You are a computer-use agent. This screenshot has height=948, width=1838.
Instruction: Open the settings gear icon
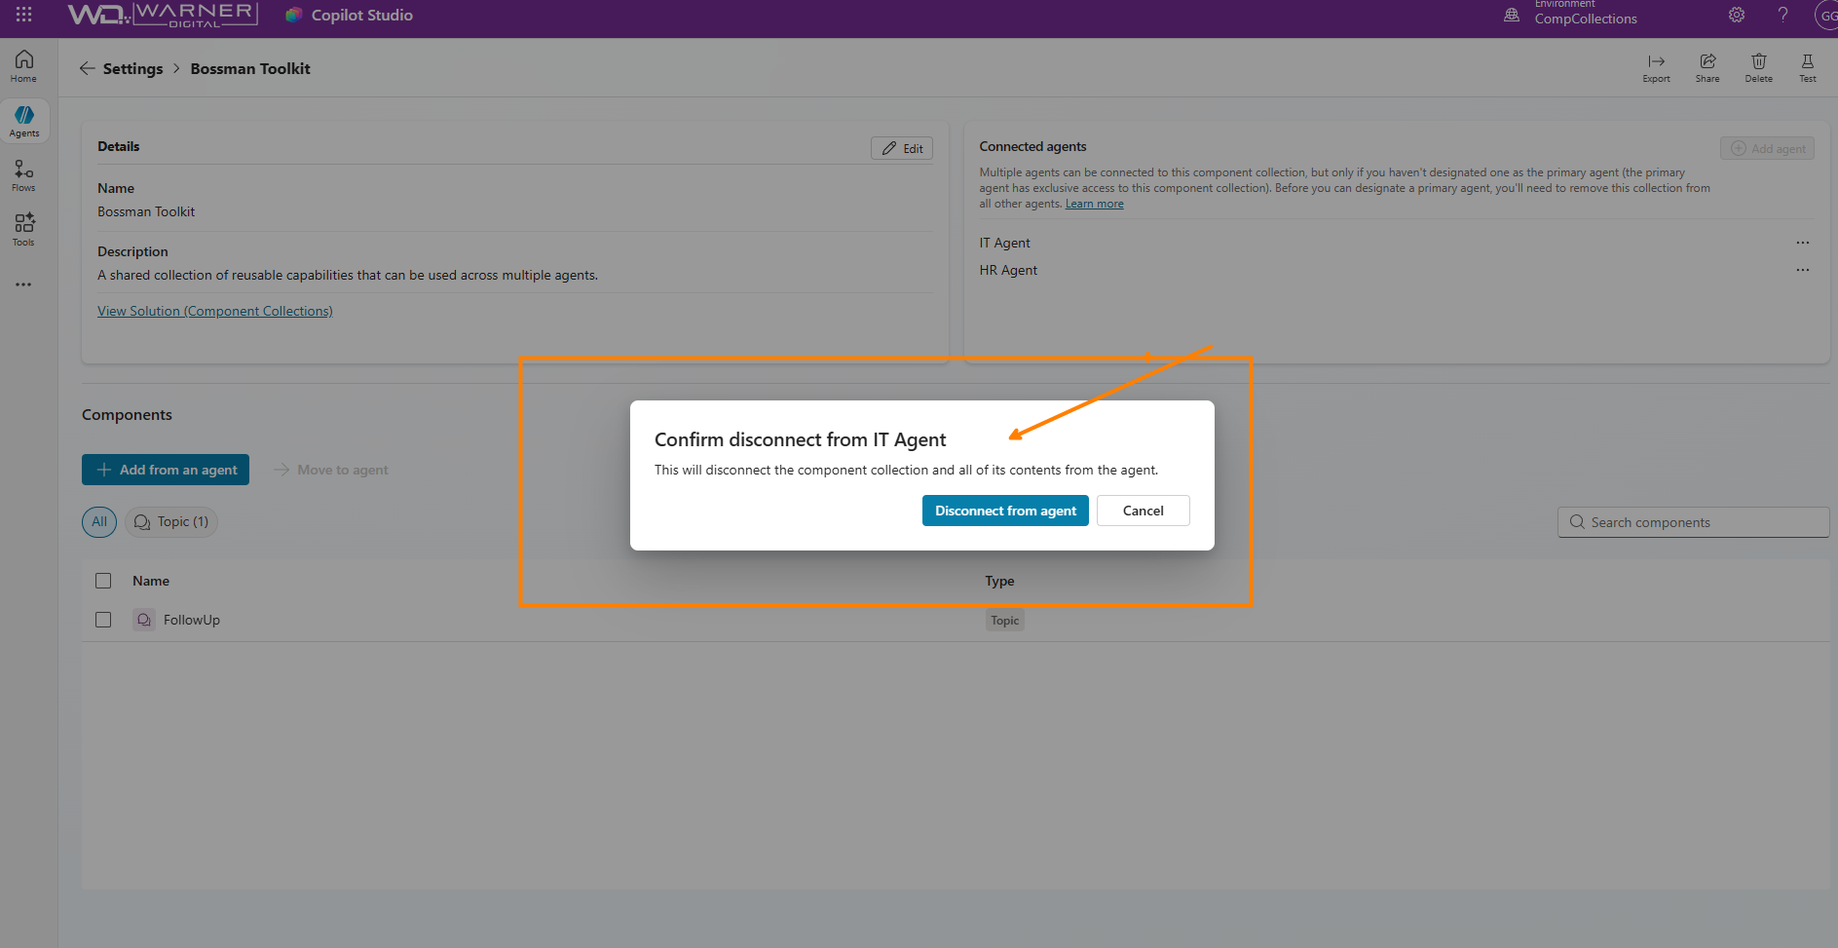point(1737,15)
